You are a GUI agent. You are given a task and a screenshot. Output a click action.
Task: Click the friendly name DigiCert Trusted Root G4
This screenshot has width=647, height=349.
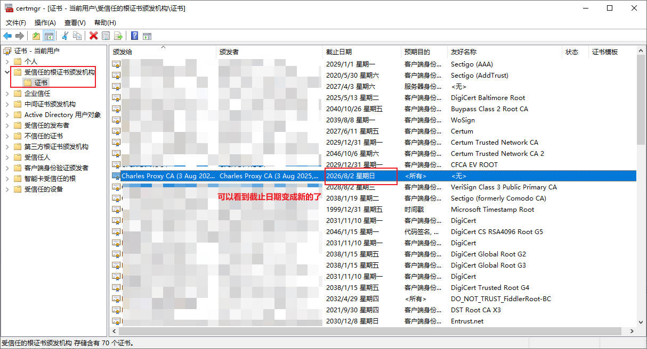coord(490,288)
